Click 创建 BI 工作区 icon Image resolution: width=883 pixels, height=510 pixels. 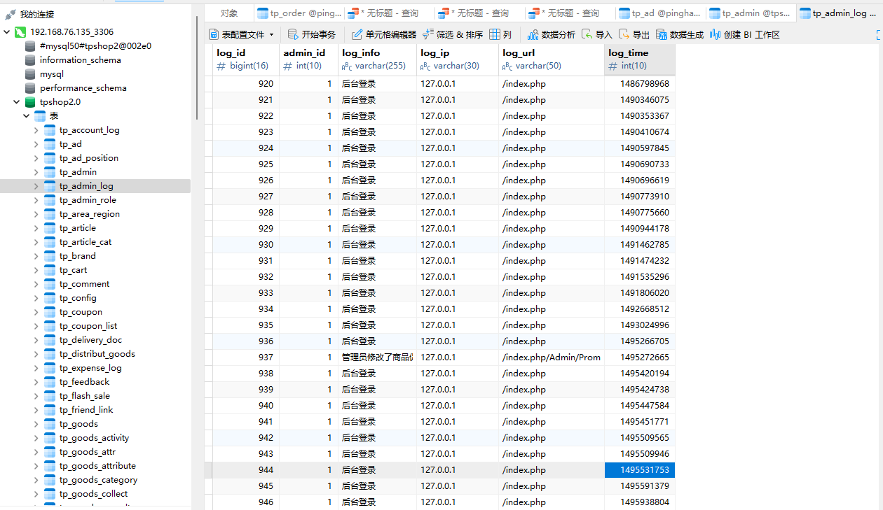point(716,34)
